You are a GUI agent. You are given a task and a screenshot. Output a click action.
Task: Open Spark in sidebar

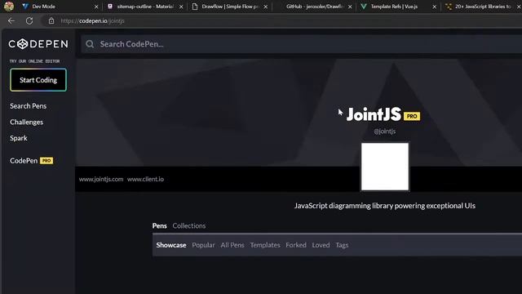[x=19, y=138]
